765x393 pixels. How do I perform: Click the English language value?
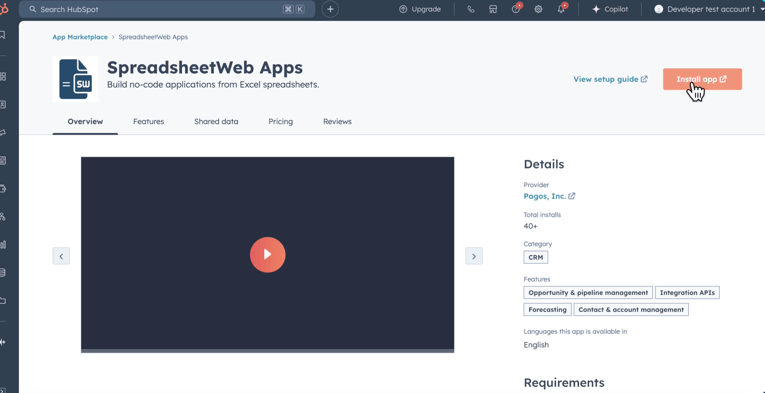(536, 345)
